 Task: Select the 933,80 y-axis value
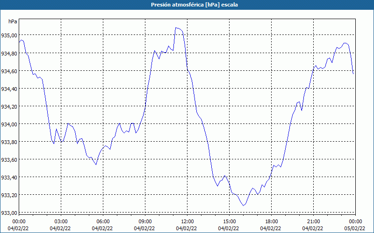[9, 142]
